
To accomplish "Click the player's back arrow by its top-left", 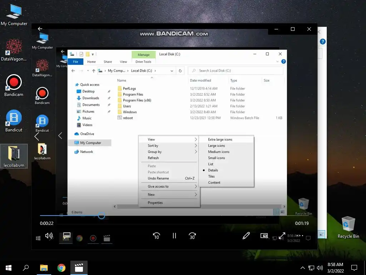I will [40, 29].
